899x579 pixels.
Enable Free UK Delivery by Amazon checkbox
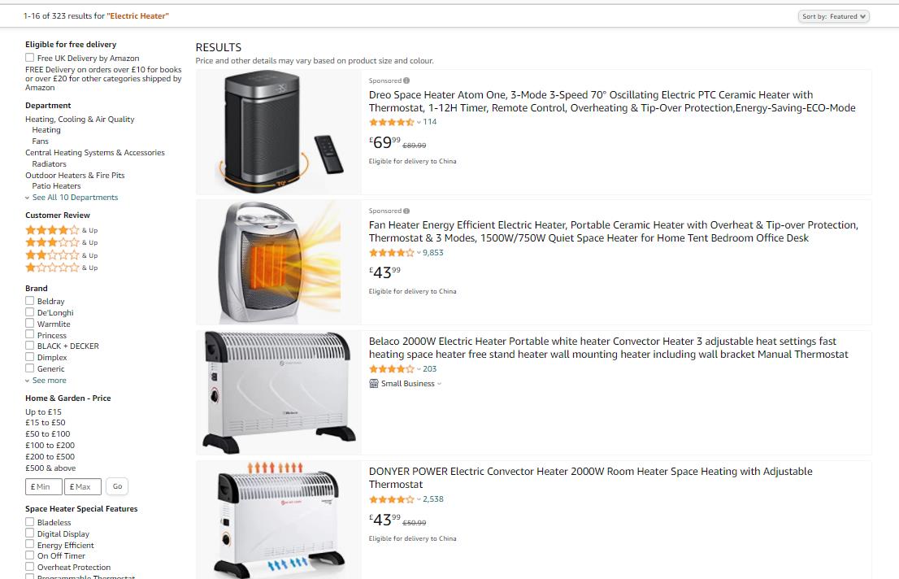click(x=30, y=58)
